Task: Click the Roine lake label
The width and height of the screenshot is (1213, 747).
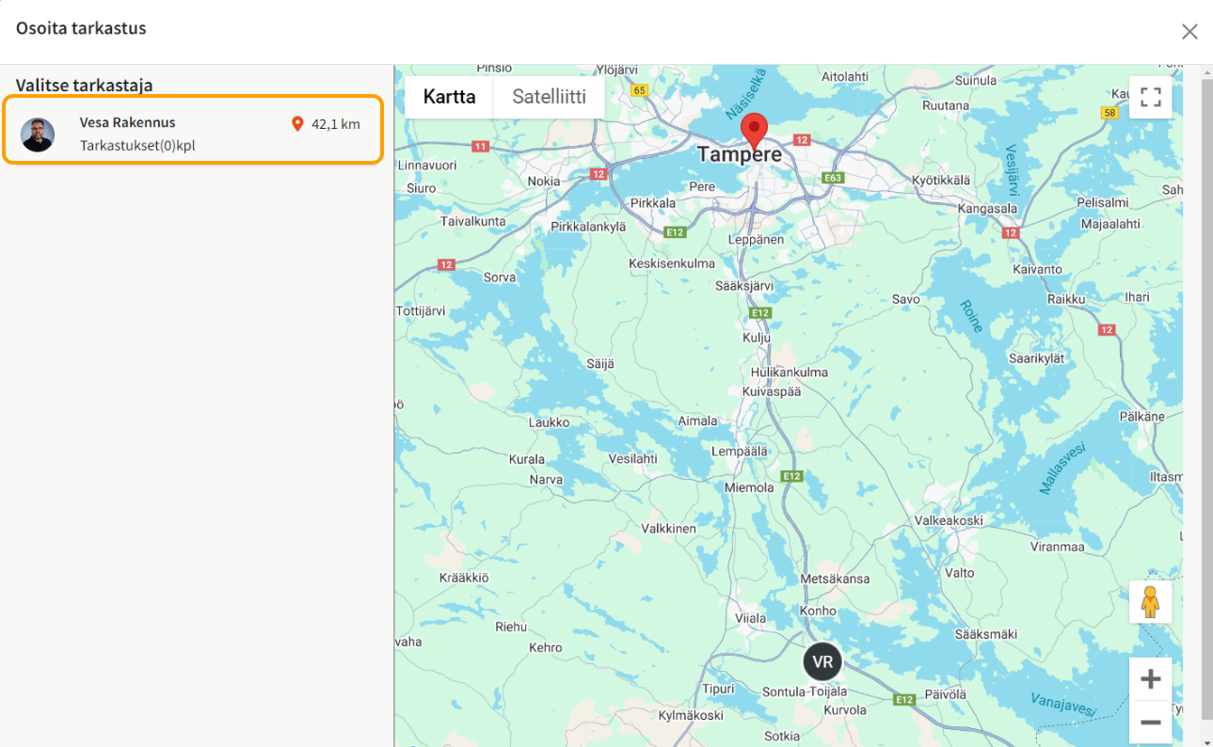Action: 971,316
